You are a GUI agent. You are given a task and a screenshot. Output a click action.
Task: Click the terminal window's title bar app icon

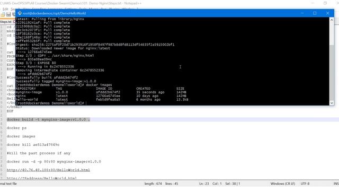[20, 13]
